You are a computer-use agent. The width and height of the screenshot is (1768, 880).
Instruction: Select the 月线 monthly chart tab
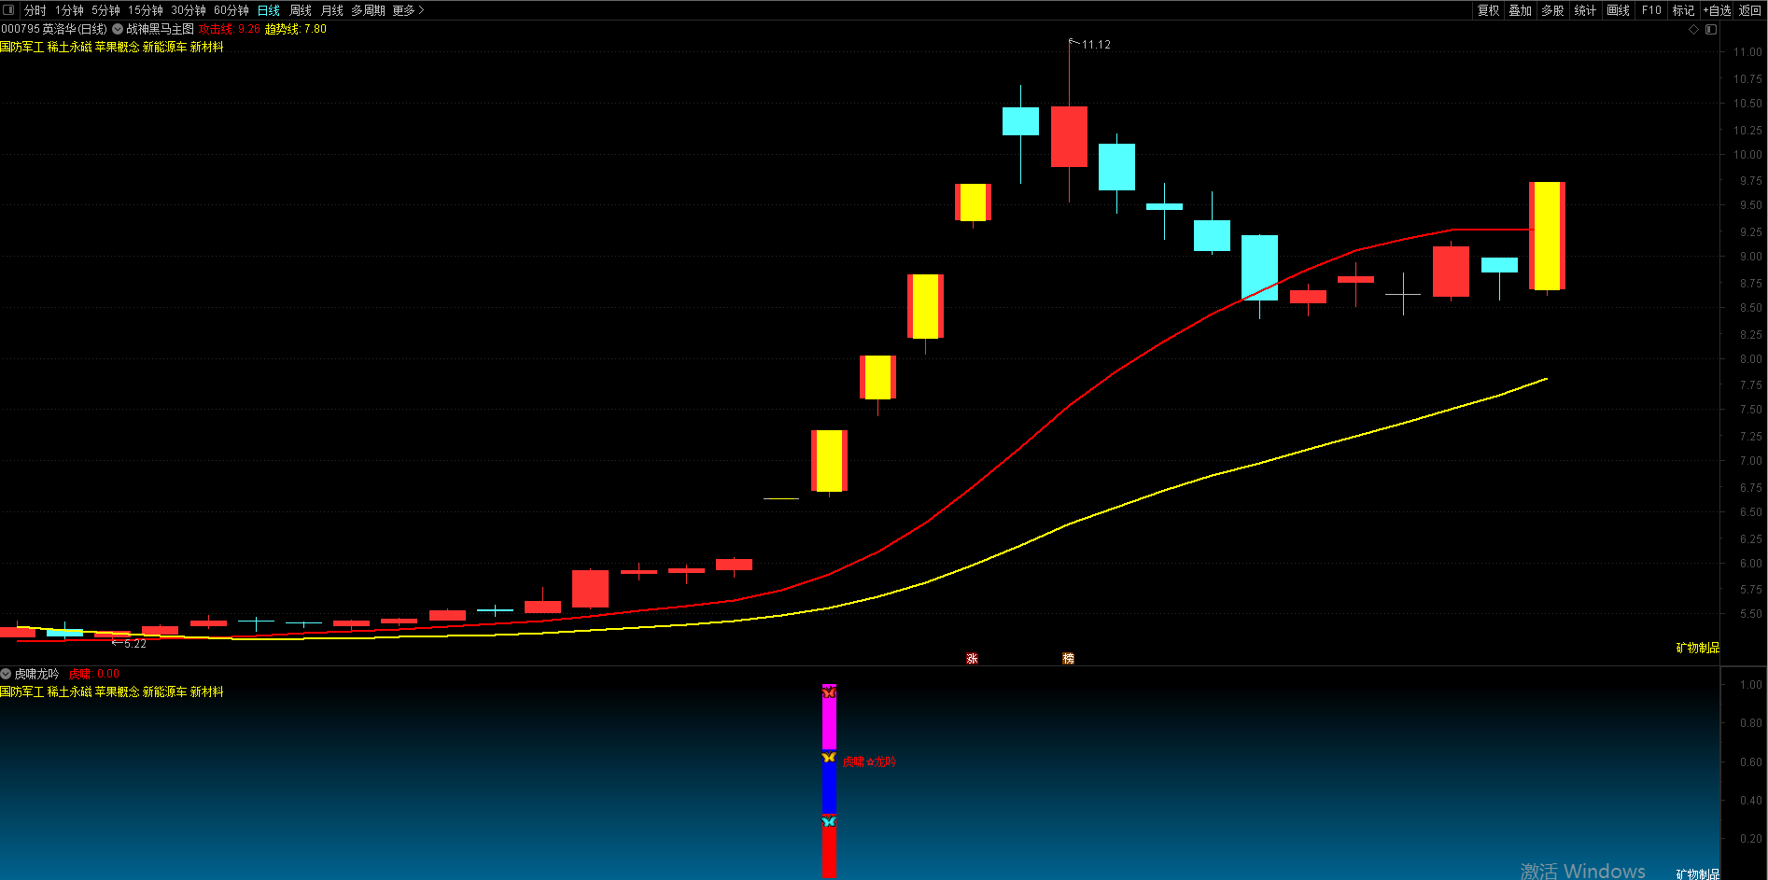coord(332,10)
